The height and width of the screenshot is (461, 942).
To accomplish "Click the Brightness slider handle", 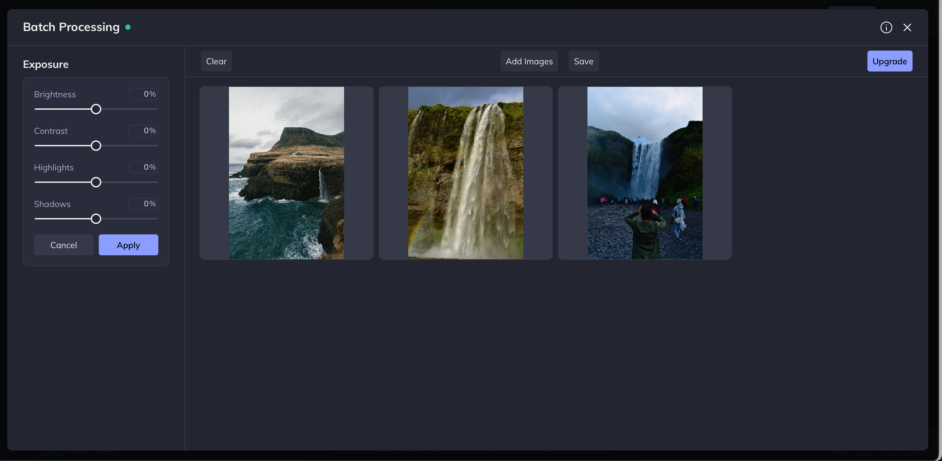I will point(96,109).
